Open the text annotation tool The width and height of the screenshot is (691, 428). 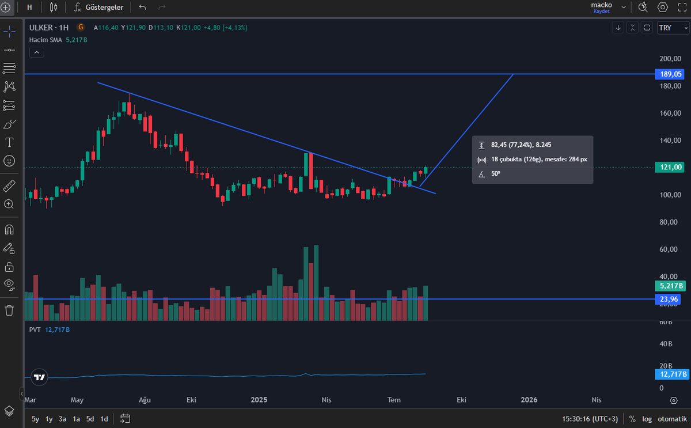pos(9,142)
